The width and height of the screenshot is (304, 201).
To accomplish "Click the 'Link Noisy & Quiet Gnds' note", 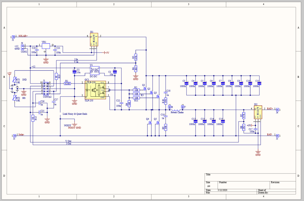I will tap(75, 114).
